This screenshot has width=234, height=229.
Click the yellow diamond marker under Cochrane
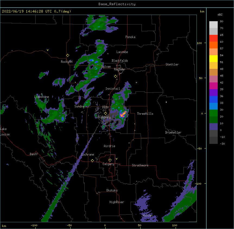click(92, 160)
